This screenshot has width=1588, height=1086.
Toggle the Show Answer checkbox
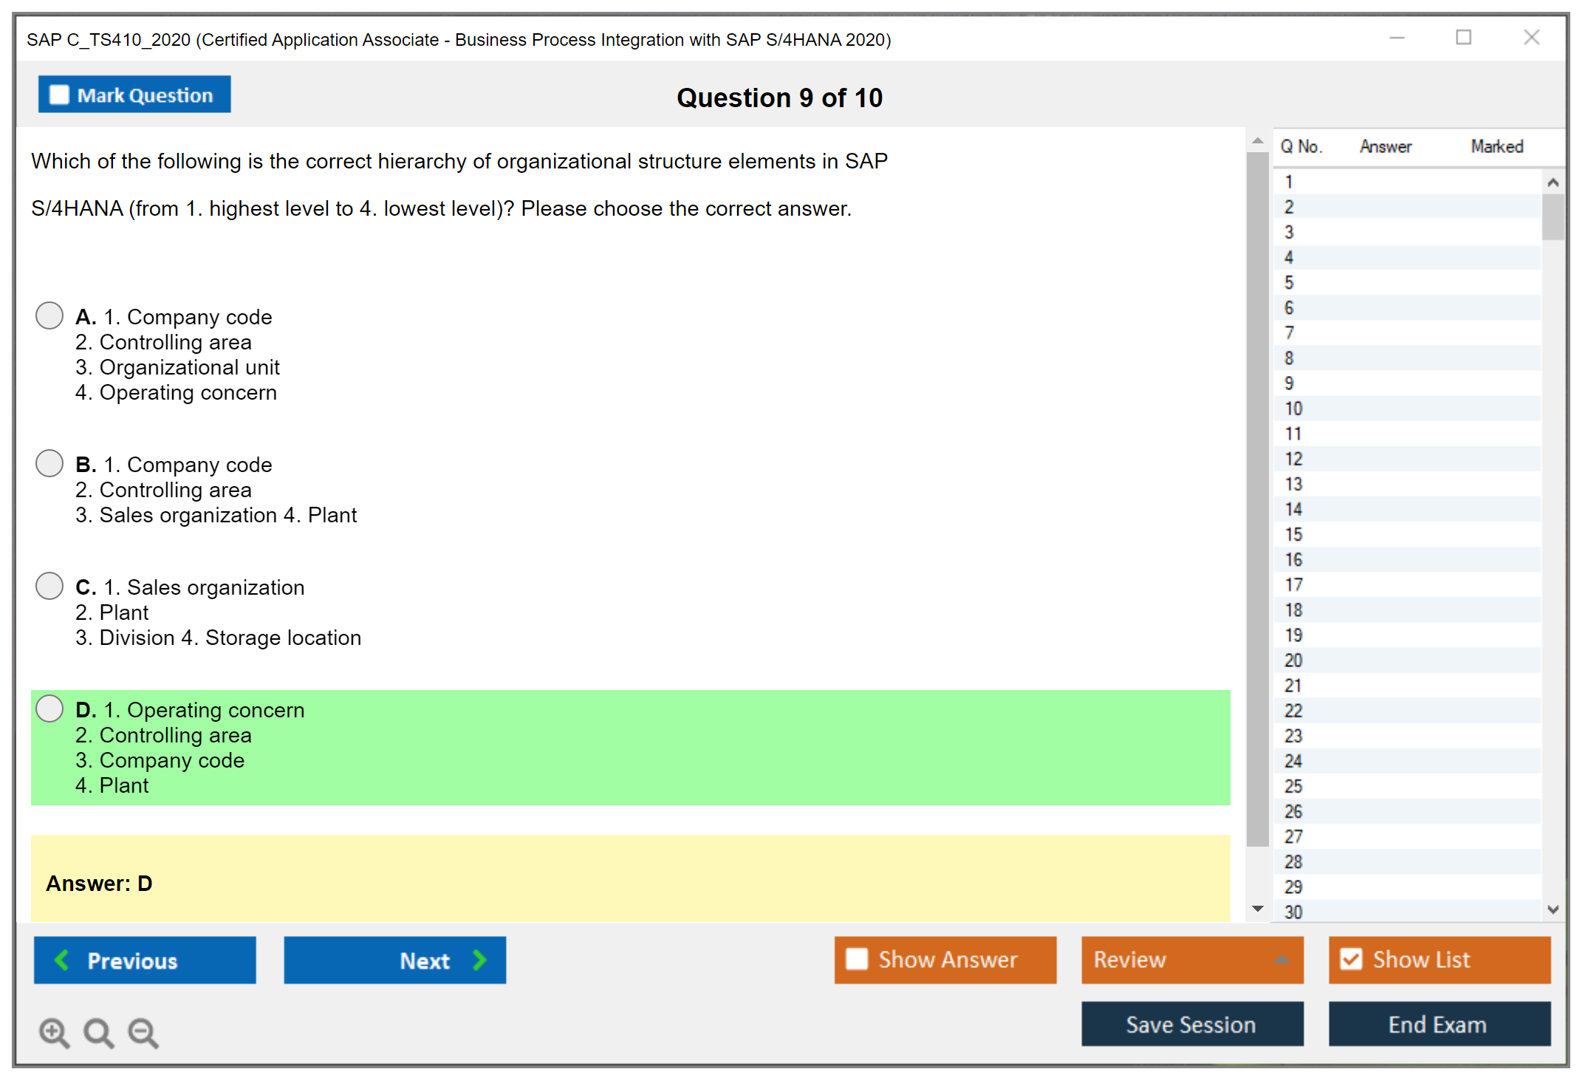click(857, 959)
